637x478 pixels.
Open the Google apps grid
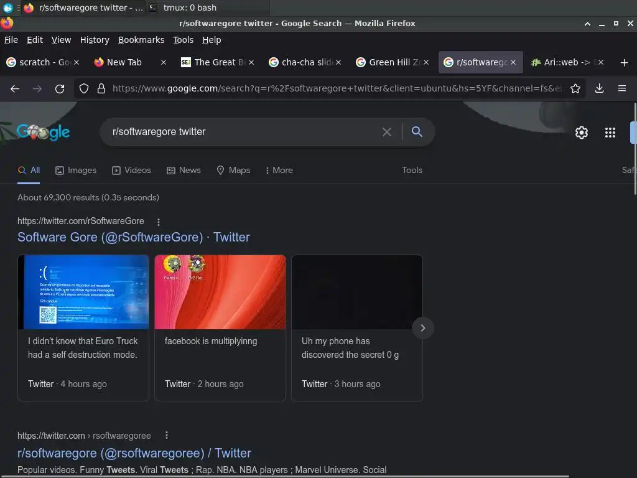(610, 133)
